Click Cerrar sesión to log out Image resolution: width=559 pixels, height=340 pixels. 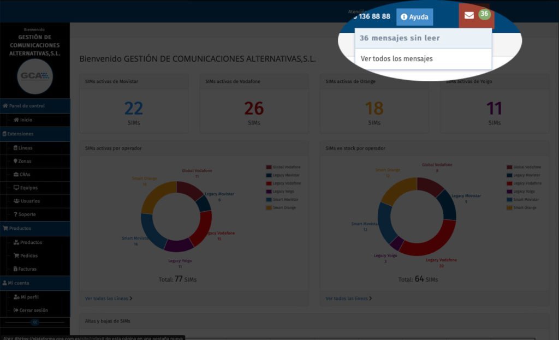31,310
